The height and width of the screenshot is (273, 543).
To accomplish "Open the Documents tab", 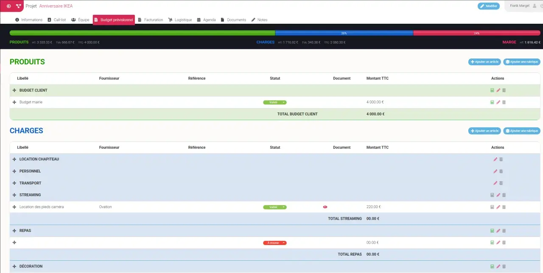I will tap(233, 20).
